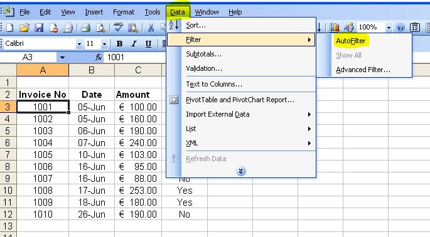Click the Calibri font name field

(x=40, y=44)
